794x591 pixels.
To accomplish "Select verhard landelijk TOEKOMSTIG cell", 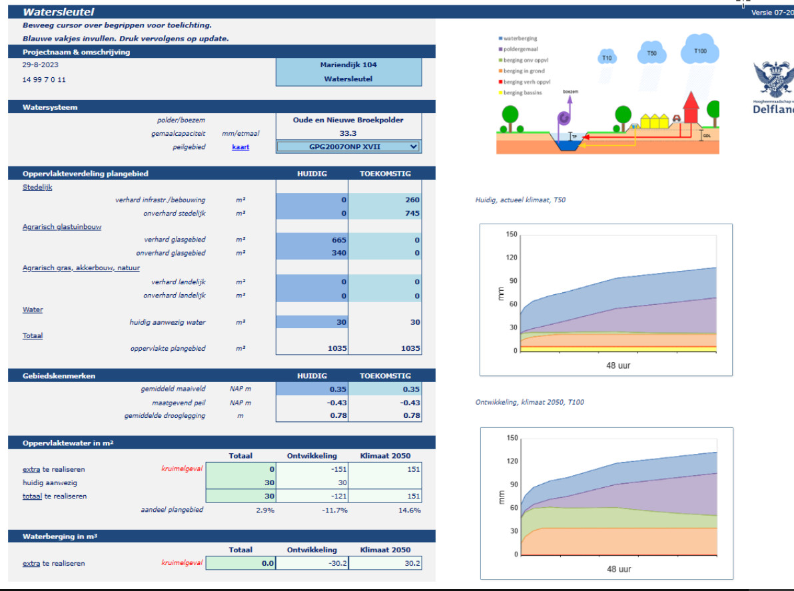I will pos(385,282).
